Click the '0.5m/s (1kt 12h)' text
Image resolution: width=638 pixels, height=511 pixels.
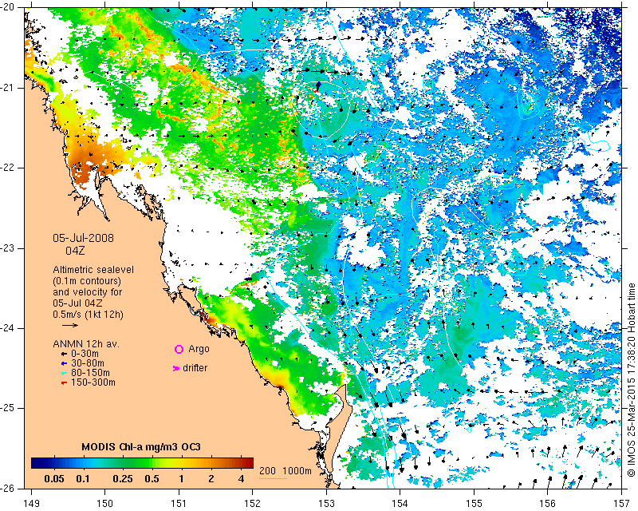click(88, 315)
